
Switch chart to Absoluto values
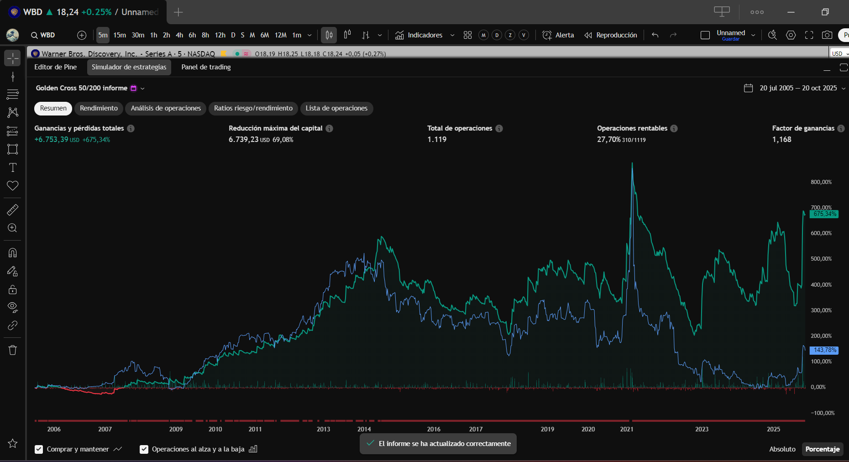pos(782,449)
